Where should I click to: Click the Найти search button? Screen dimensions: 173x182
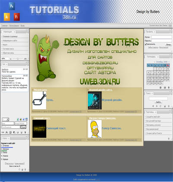click(158, 102)
